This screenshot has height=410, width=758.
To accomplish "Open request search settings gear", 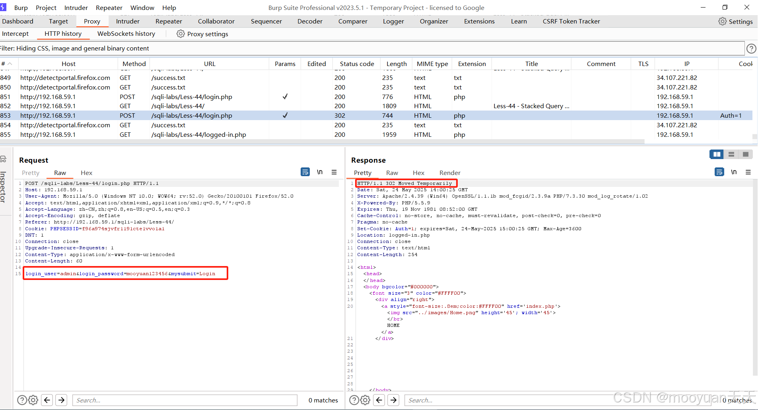I will click(x=33, y=400).
